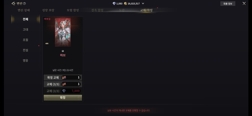Click the ticket icon in 확정 교체 row

pos(64,77)
